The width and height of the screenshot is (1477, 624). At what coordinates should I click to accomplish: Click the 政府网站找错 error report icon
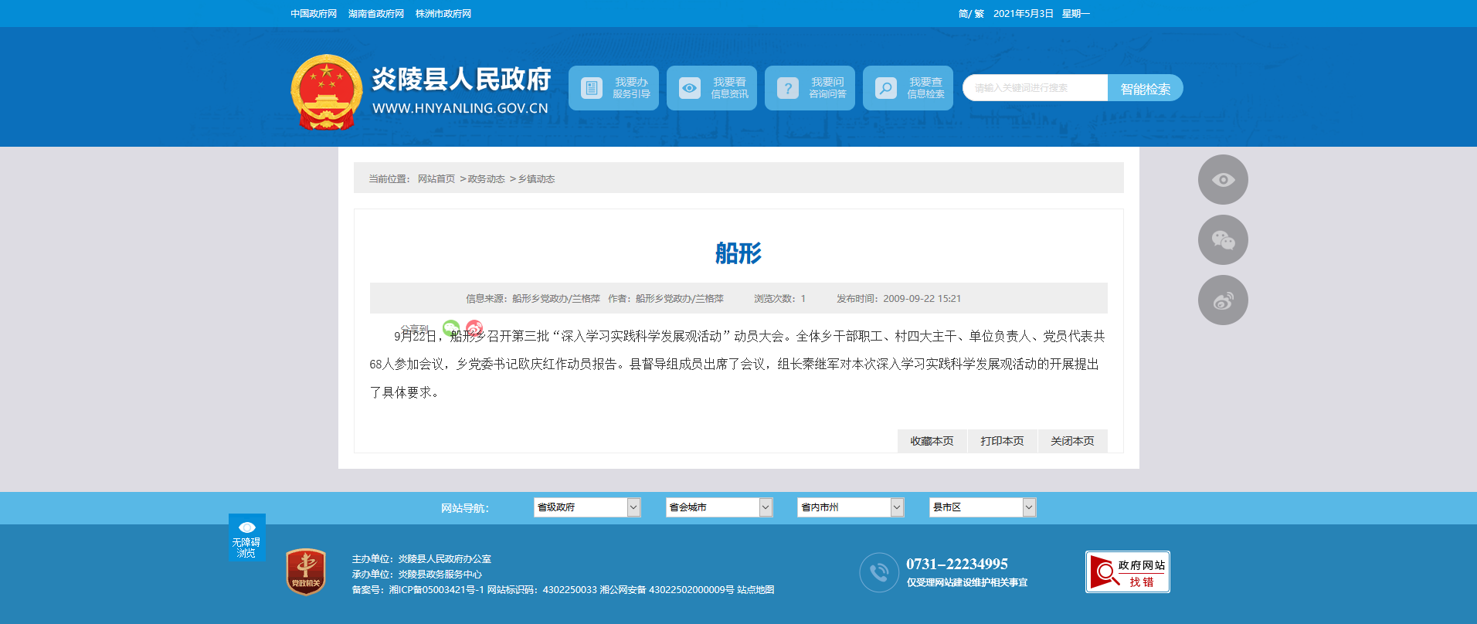[1127, 572]
